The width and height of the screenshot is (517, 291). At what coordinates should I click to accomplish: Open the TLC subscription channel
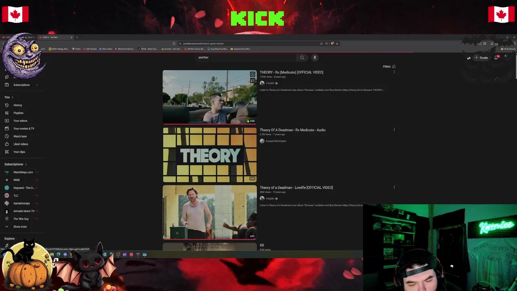point(16,196)
